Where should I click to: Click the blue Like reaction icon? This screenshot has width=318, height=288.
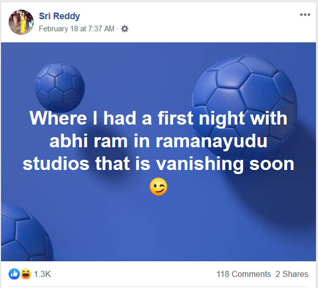click(x=14, y=274)
